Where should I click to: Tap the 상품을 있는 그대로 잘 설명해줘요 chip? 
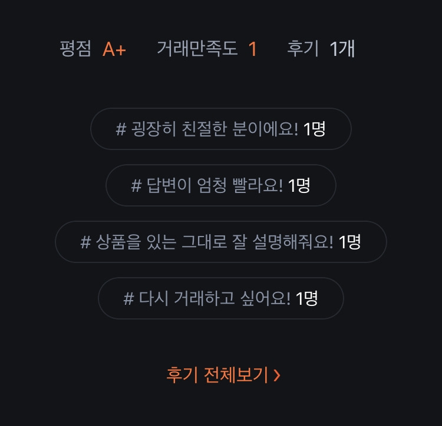(x=221, y=242)
